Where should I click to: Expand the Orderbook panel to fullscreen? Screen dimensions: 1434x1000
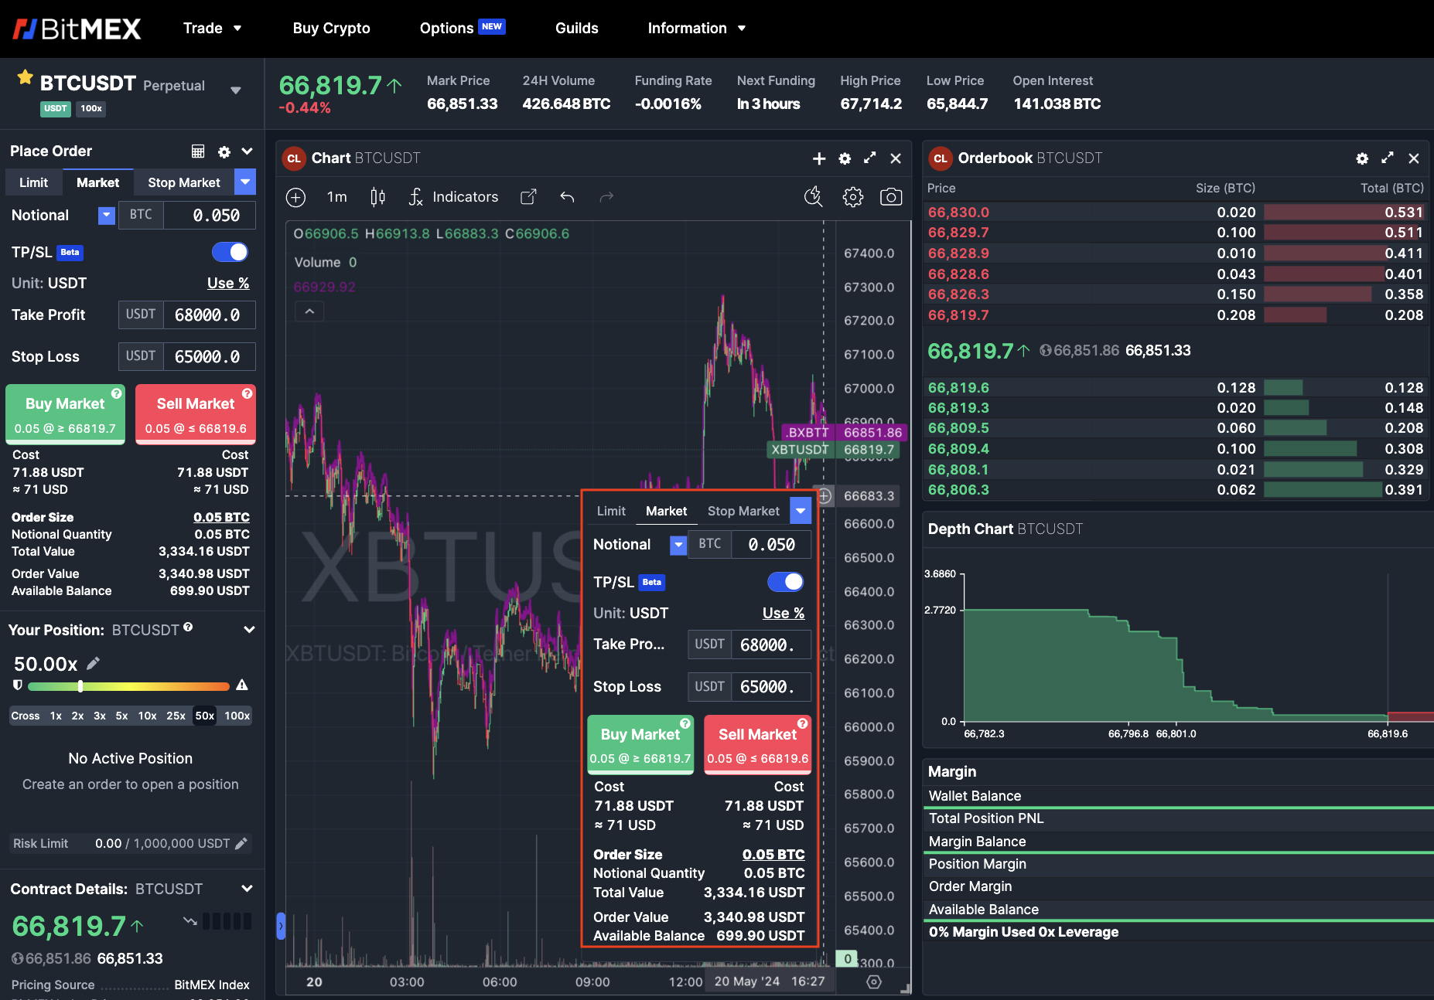pos(1387,158)
